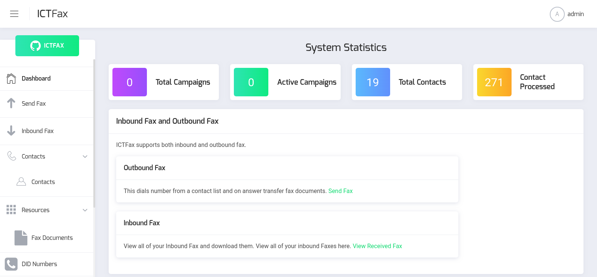Click the Inbound Fax down arrow icon
The image size is (597, 277).
[x=11, y=130]
